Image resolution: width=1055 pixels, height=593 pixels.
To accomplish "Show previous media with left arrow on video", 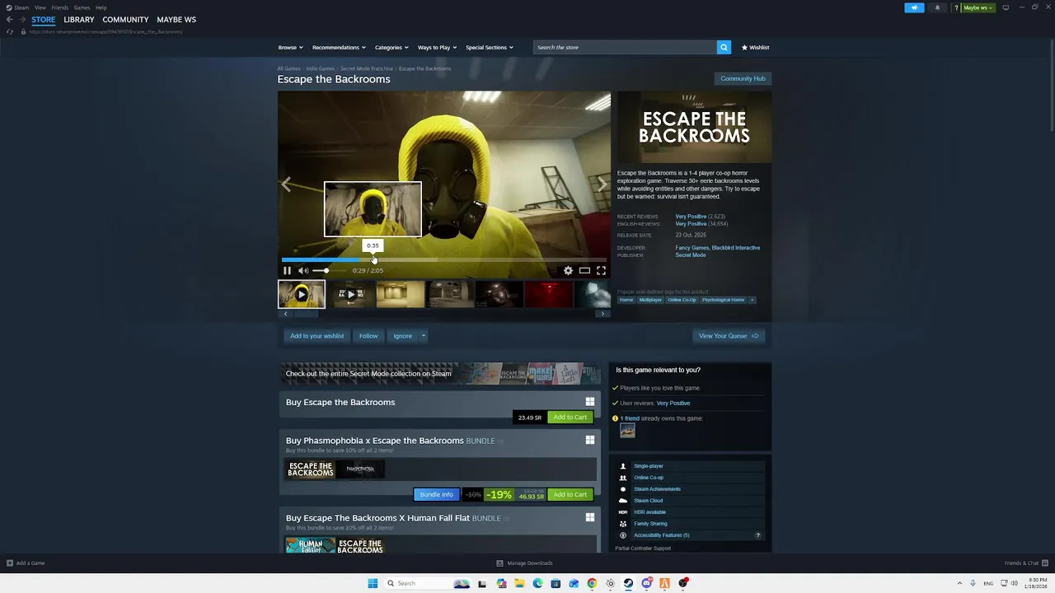I will (286, 184).
